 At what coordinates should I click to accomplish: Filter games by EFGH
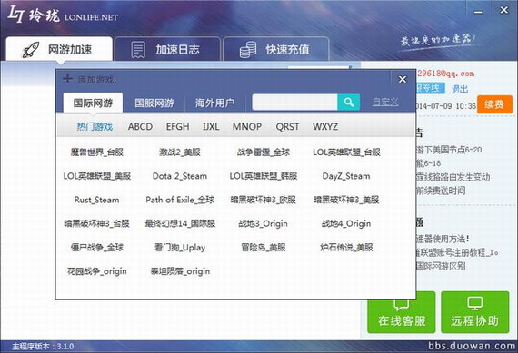point(178,127)
